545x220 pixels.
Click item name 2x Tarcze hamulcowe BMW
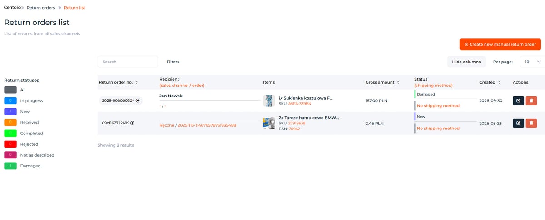tap(309, 117)
